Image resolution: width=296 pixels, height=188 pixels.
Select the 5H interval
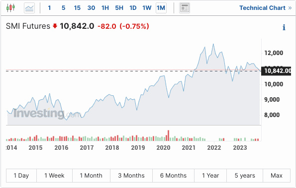point(119,8)
